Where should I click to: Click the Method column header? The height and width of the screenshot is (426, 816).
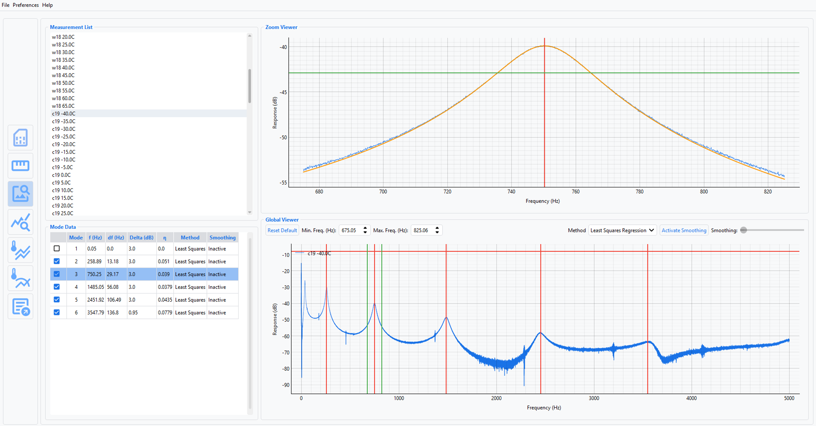point(190,237)
